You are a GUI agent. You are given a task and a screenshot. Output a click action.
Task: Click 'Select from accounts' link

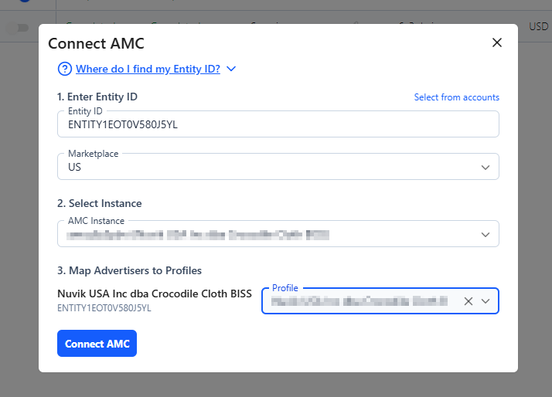pyautogui.click(x=457, y=97)
